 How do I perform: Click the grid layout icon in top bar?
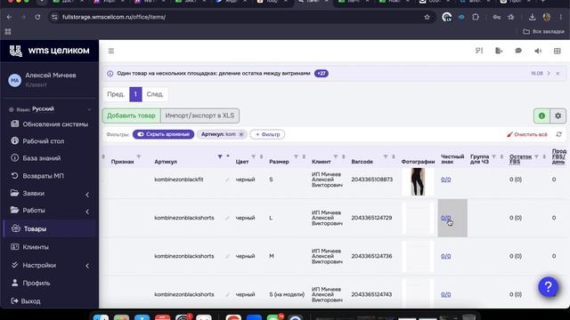(558, 51)
